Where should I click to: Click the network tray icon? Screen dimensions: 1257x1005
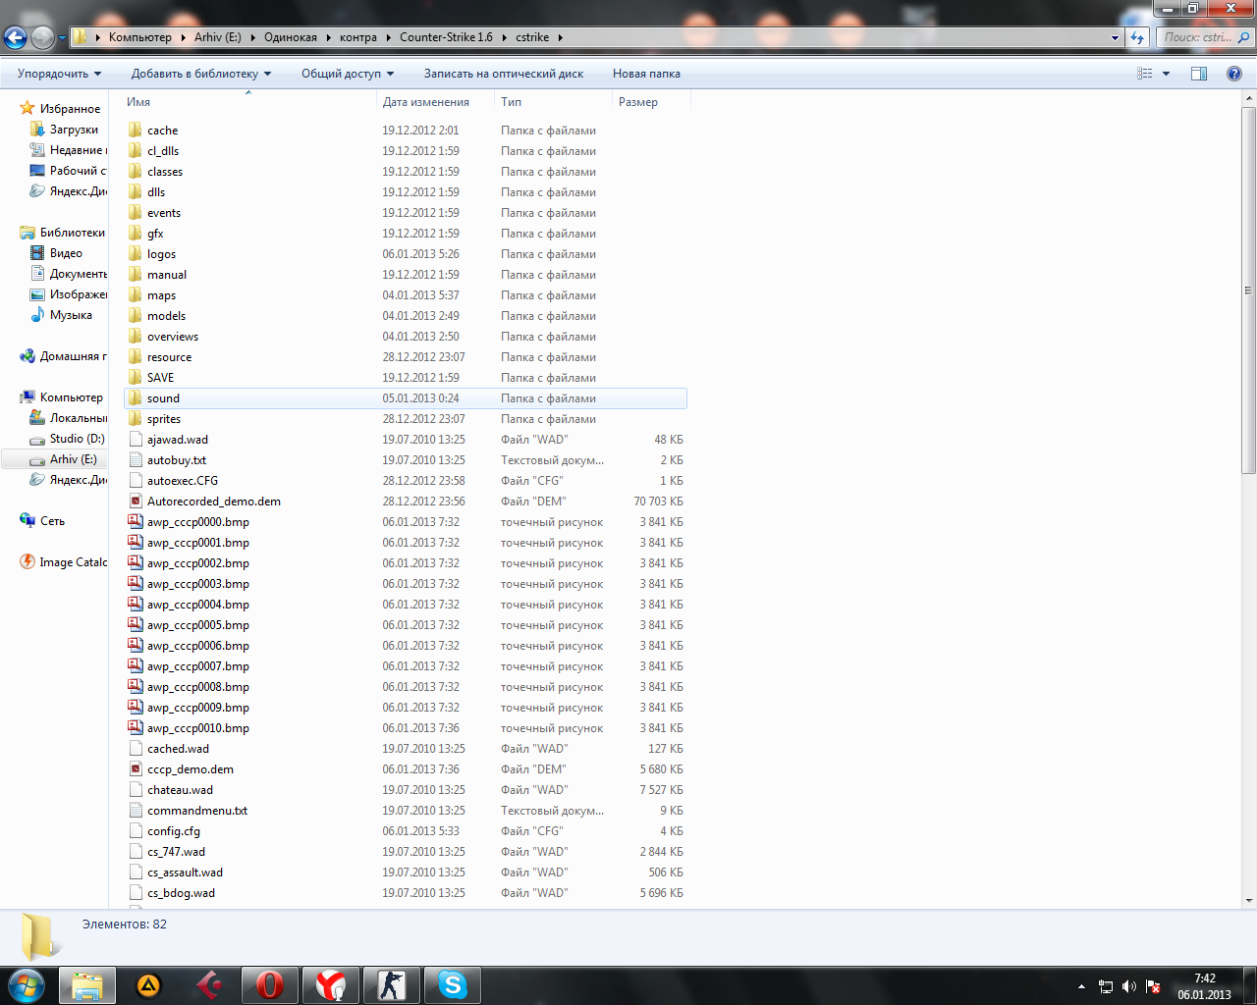(1106, 986)
